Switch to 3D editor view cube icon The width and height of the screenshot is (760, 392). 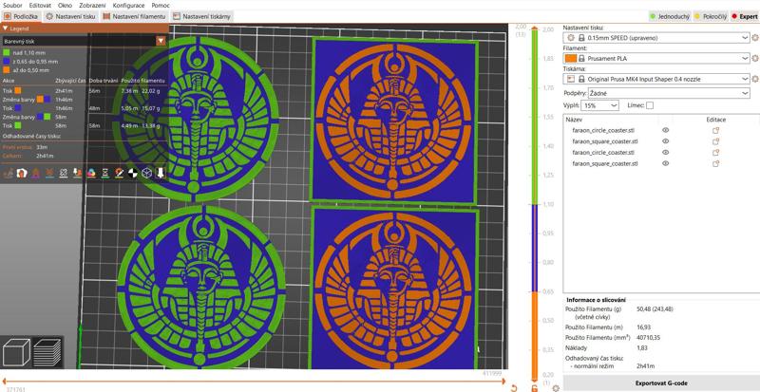tap(16, 352)
